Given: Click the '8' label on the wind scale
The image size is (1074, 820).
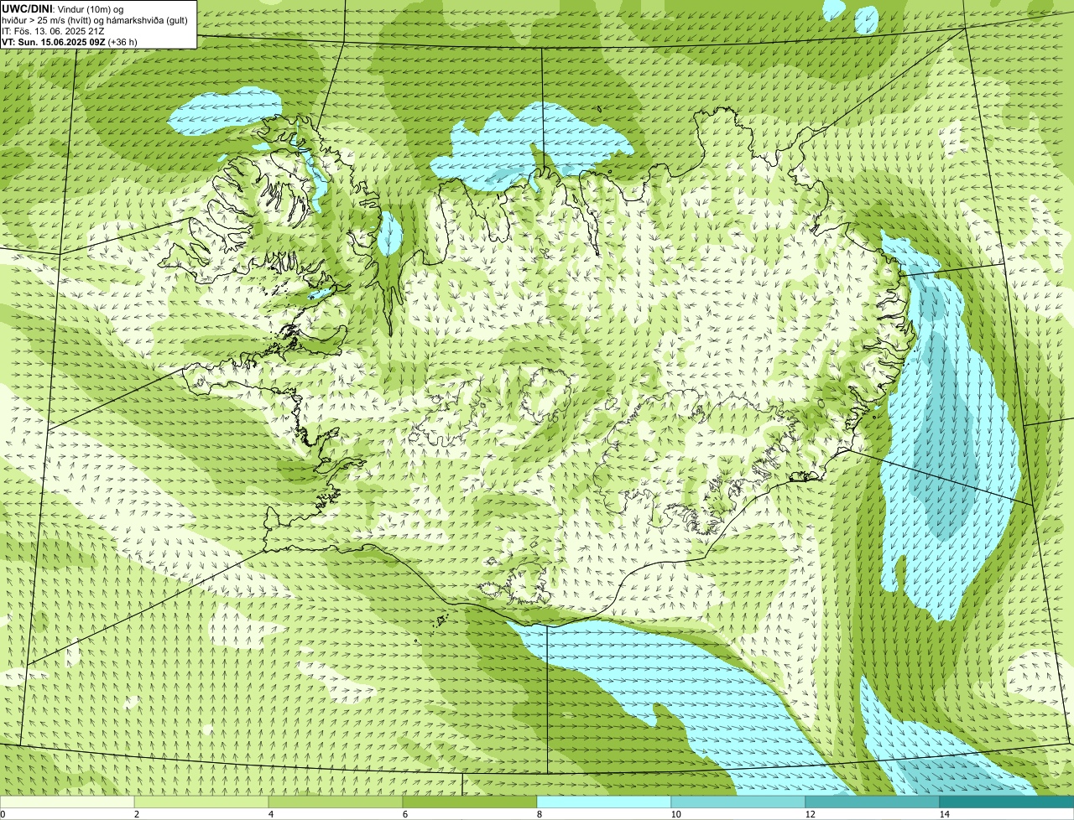Looking at the screenshot, I should (539, 814).
